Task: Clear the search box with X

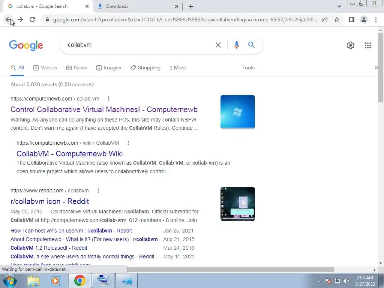Action: pos(218,45)
